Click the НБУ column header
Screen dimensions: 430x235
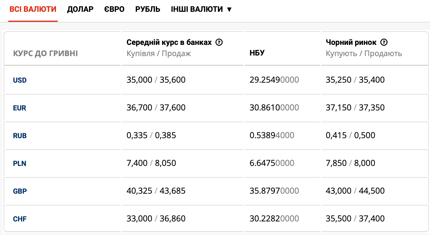click(x=257, y=53)
